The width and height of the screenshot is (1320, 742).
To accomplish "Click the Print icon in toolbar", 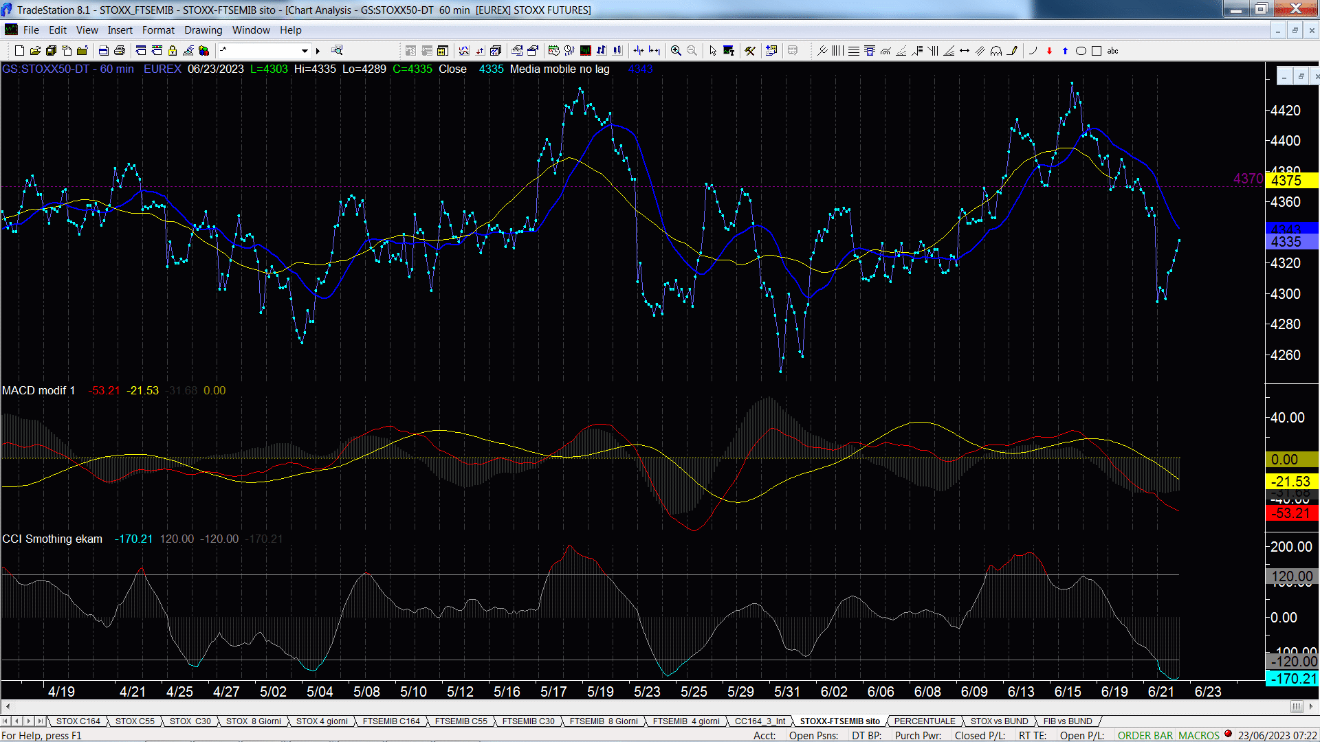I will 120,51.
